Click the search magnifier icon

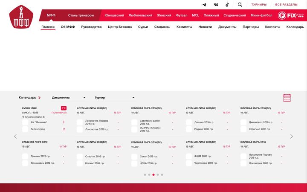[240, 5]
